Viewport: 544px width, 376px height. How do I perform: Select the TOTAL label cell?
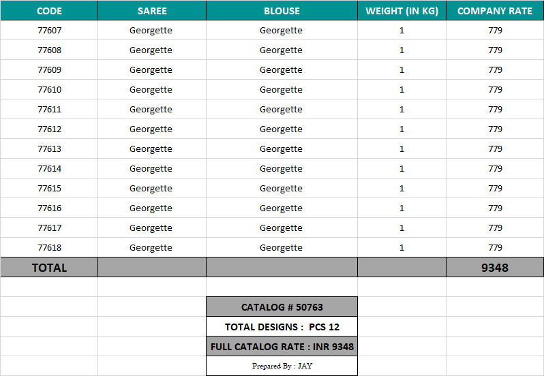coord(49,268)
